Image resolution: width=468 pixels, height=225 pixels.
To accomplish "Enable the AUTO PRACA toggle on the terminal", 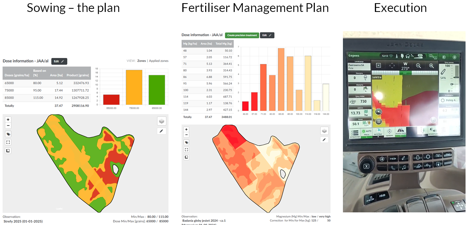I will pos(367,132).
